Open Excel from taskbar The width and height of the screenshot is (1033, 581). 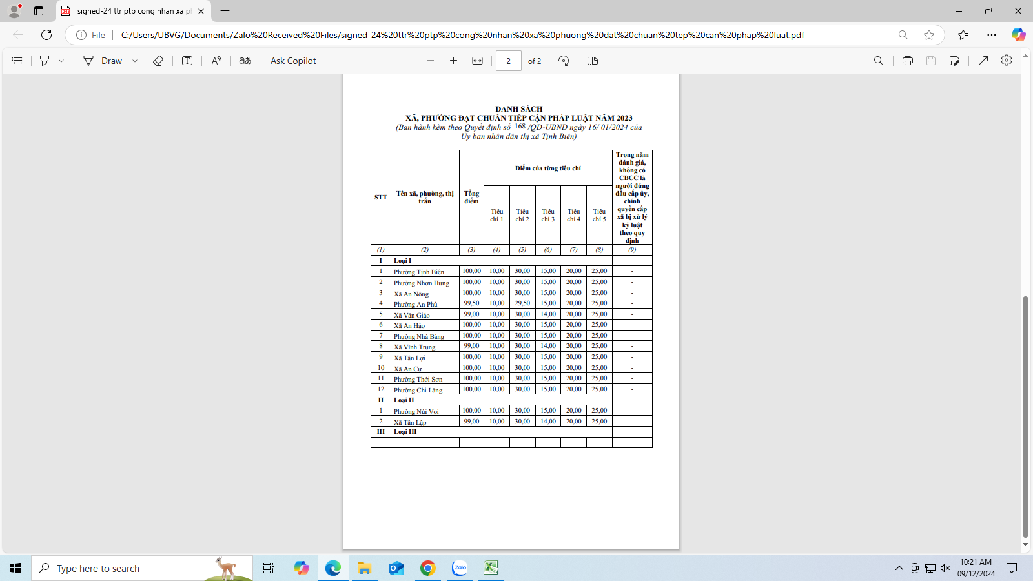coord(491,568)
